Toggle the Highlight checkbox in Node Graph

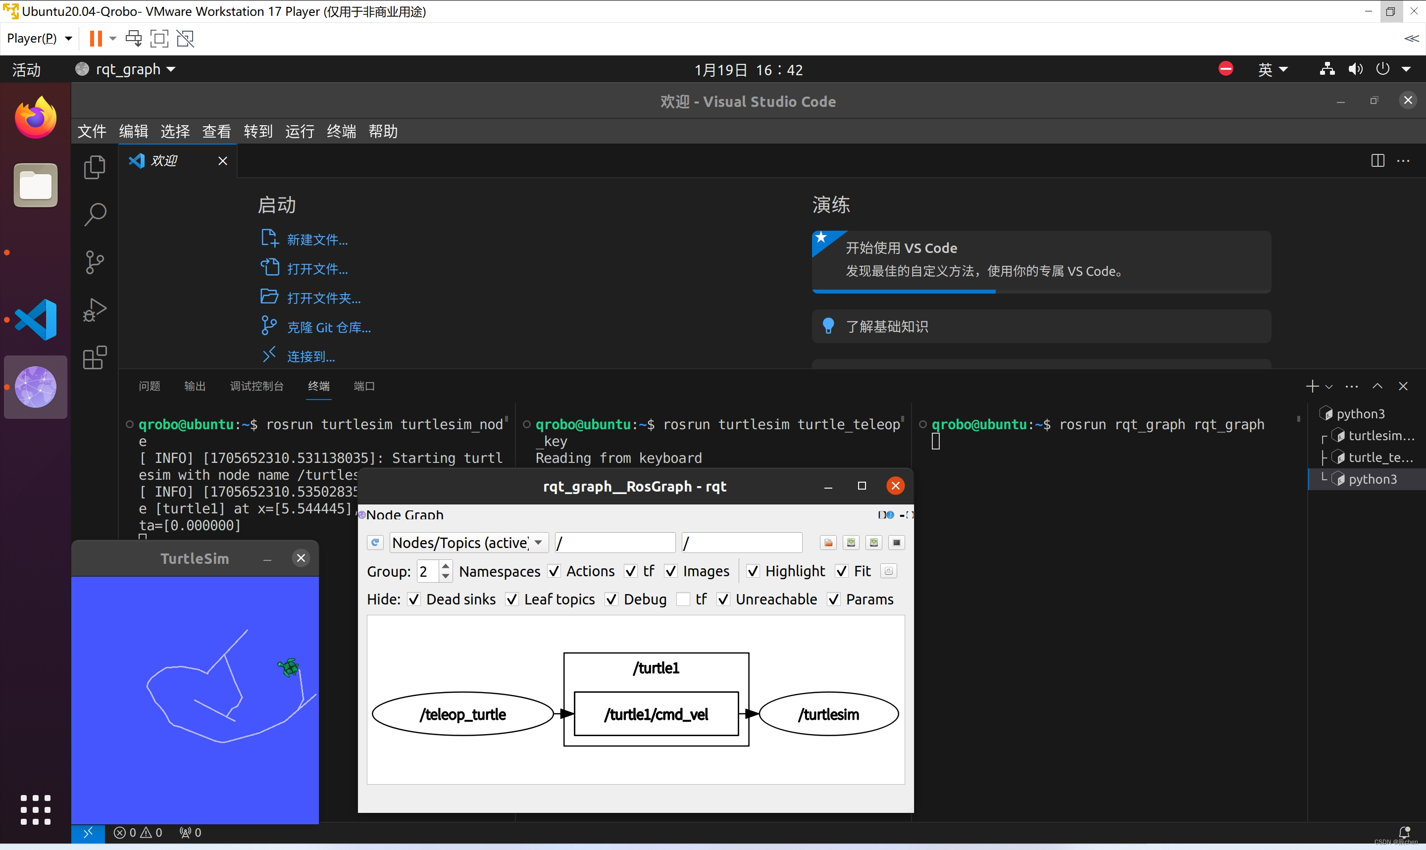[753, 571]
